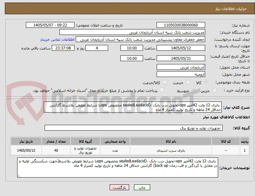Select the کالا radio button
Screen dimensions: 255x196
206,82
